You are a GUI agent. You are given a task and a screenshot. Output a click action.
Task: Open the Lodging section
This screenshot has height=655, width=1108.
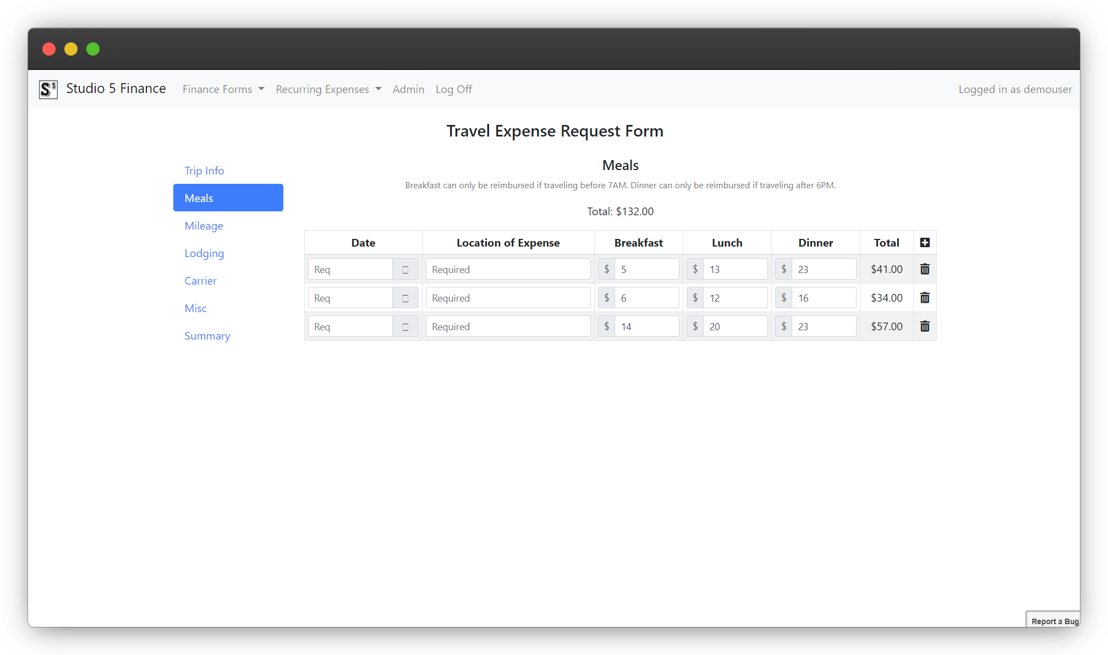[204, 253]
